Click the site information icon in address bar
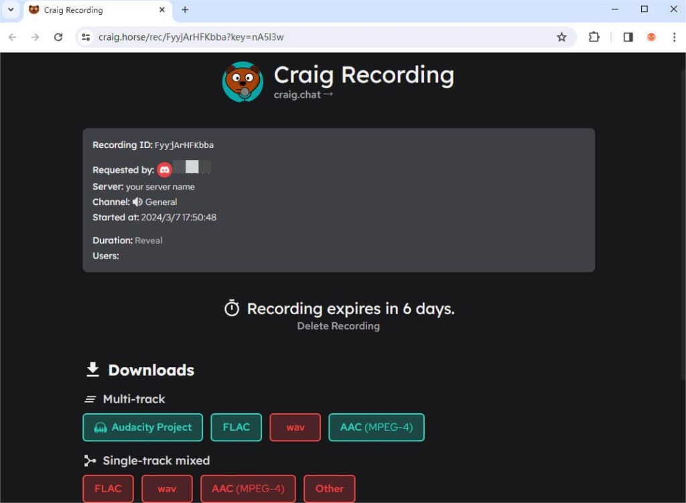This screenshot has height=503, width=686. pyautogui.click(x=86, y=38)
